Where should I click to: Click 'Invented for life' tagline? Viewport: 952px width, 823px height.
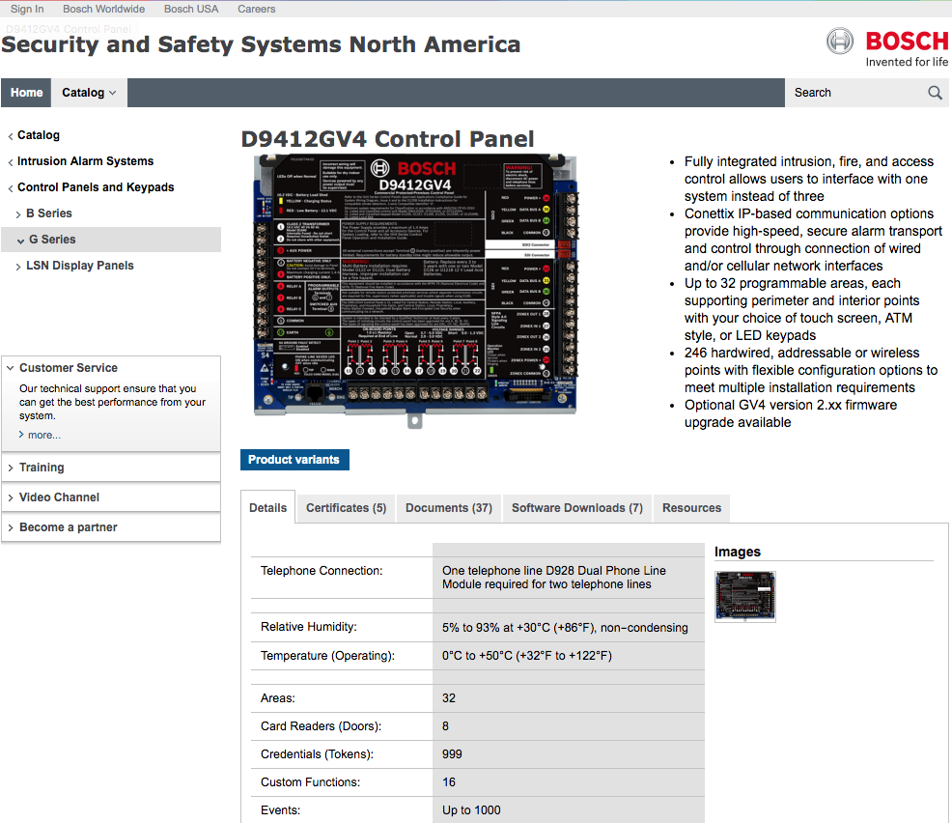click(907, 62)
